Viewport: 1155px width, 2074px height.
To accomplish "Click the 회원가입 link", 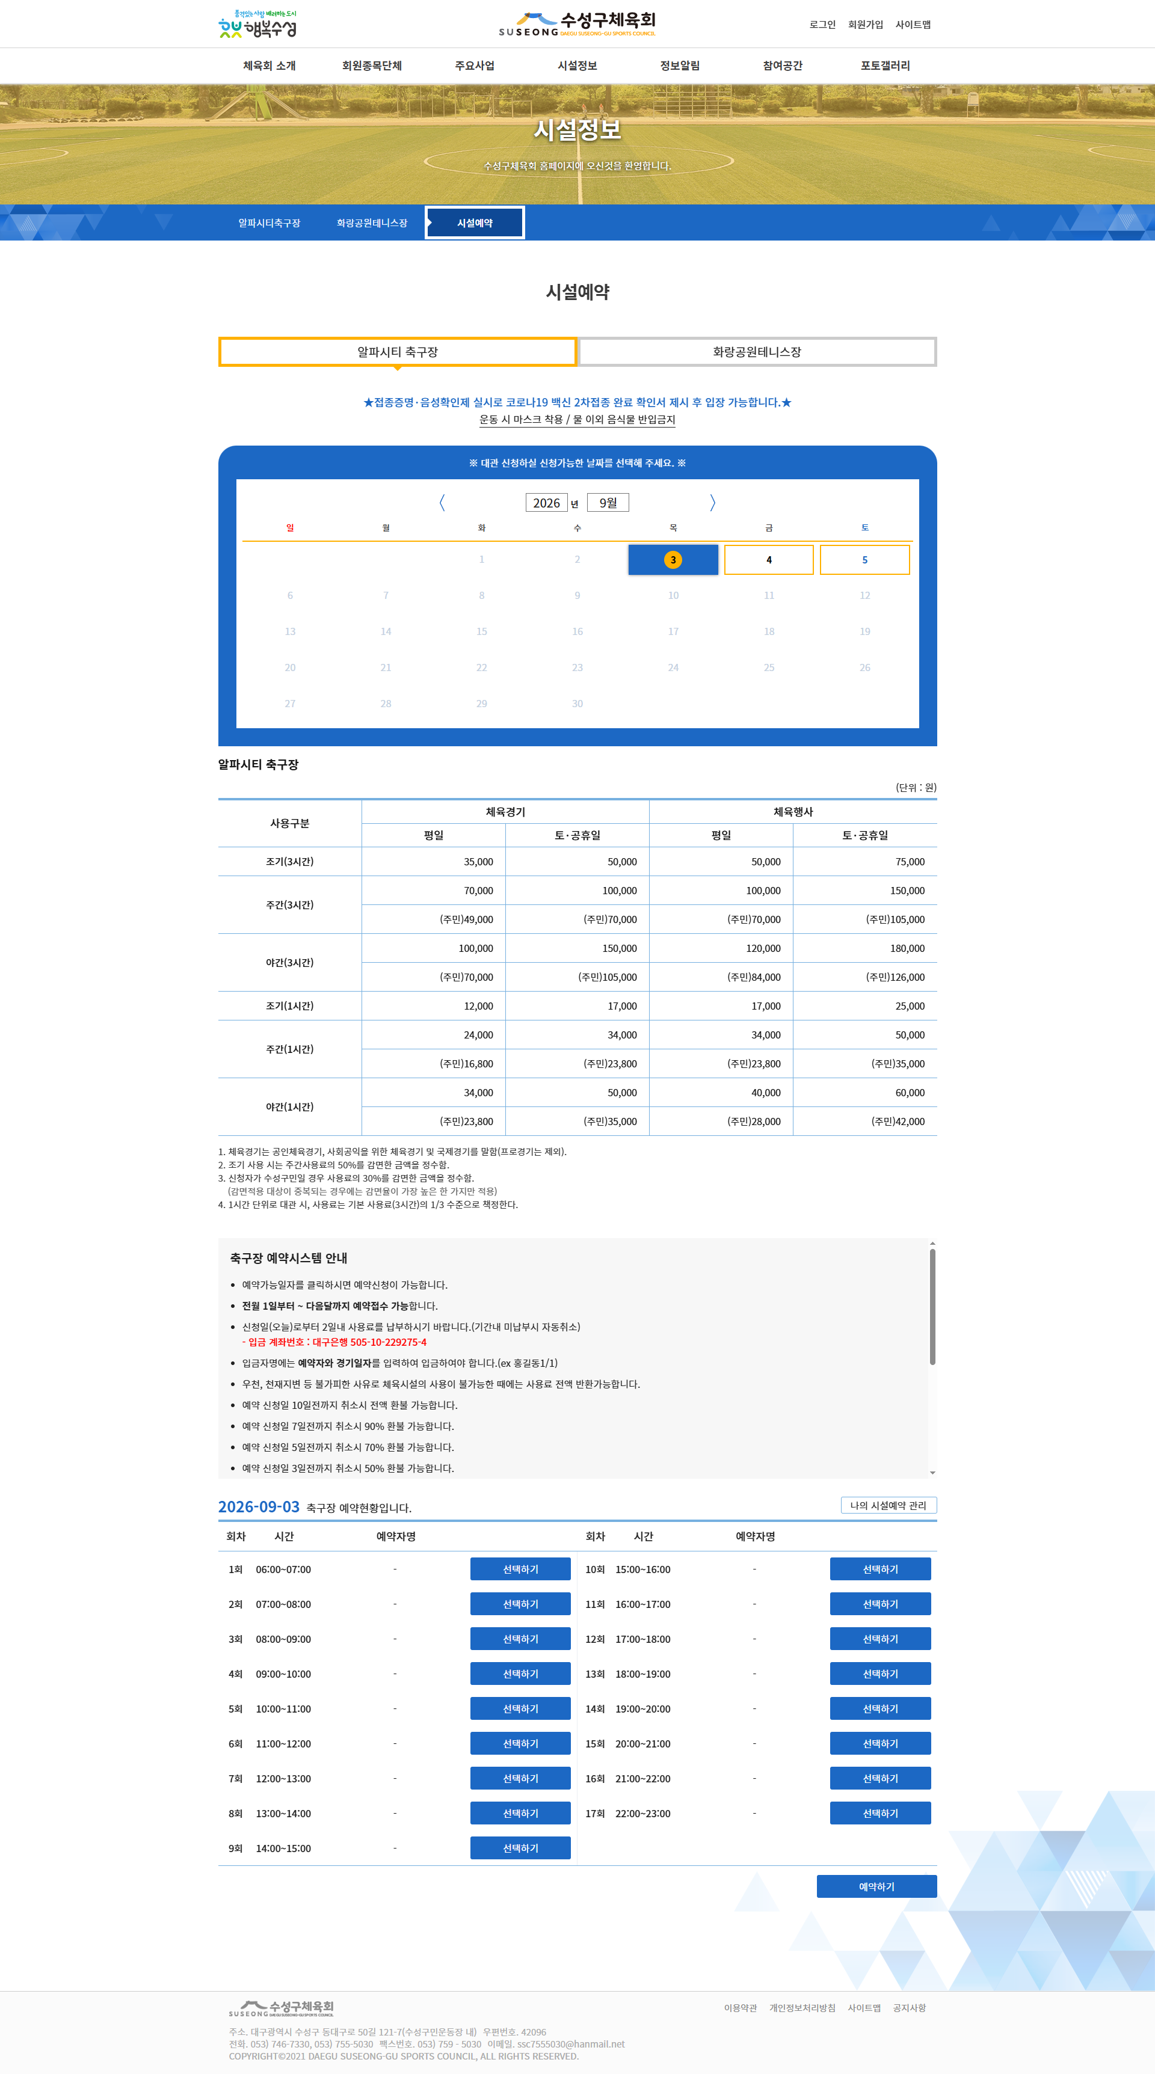I will pyautogui.click(x=866, y=25).
